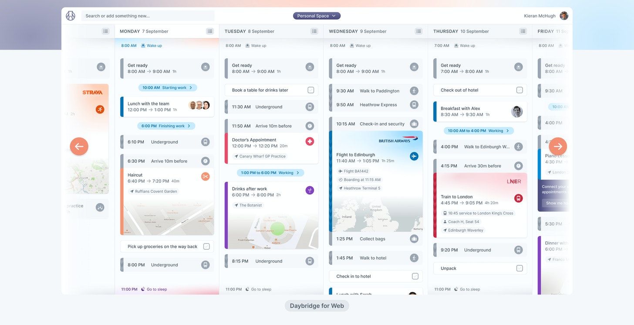Open the Personal Space dropdown

click(317, 16)
